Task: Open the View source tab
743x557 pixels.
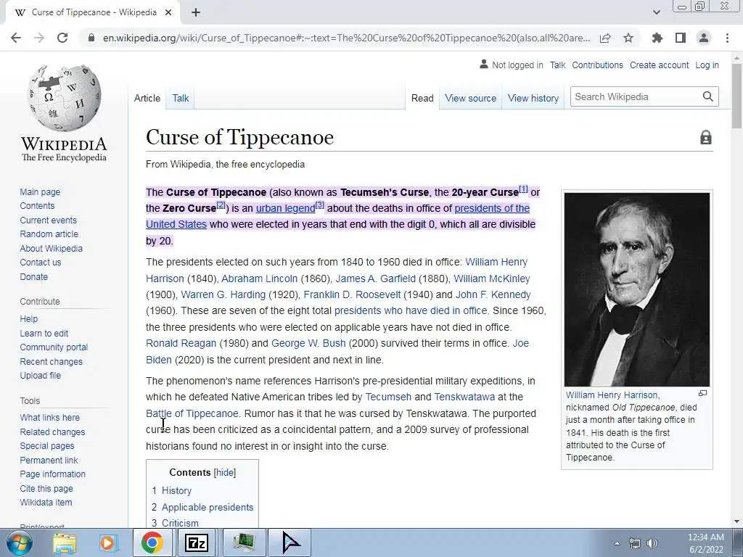Action: point(470,98)
